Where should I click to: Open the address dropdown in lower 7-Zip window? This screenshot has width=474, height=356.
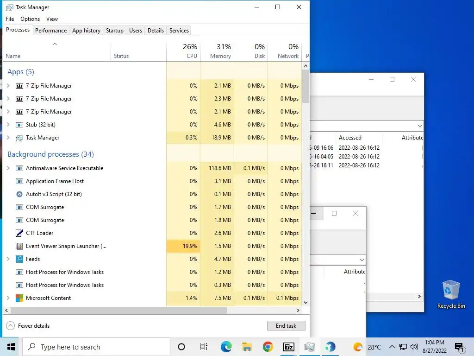click(362, 260)
